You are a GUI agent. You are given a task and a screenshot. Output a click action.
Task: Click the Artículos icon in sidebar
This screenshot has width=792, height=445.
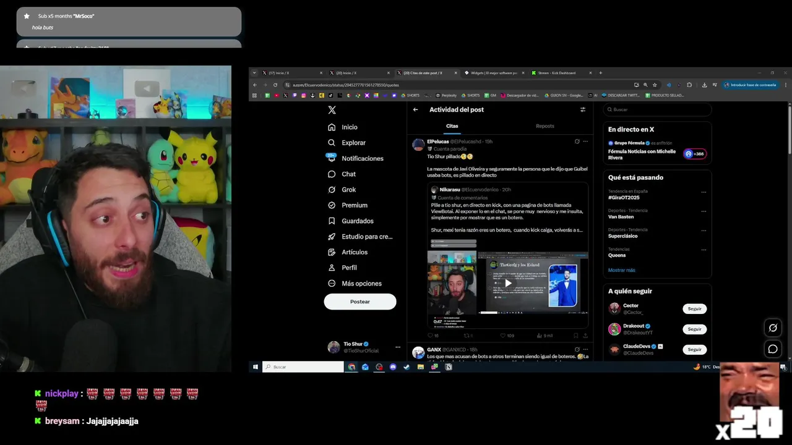pyautogui.click(x=332, y=252)
